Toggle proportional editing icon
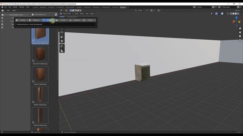Viewport: 243px width, 136px height. tap(159, 11)
